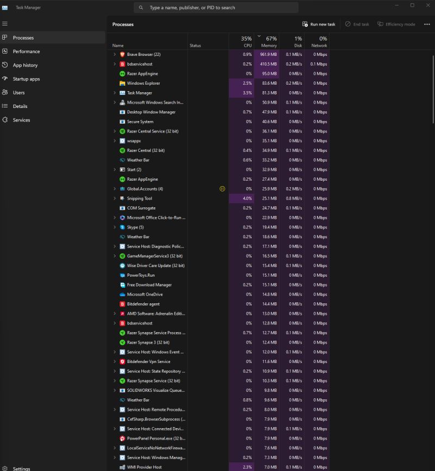Open the more options ellipsis menu
435x471 pixels.
pos(427,24)
